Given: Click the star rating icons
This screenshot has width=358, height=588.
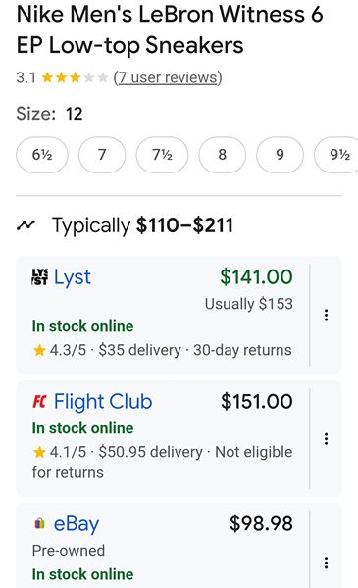Looking at the screenshot, I should point(75,78).
